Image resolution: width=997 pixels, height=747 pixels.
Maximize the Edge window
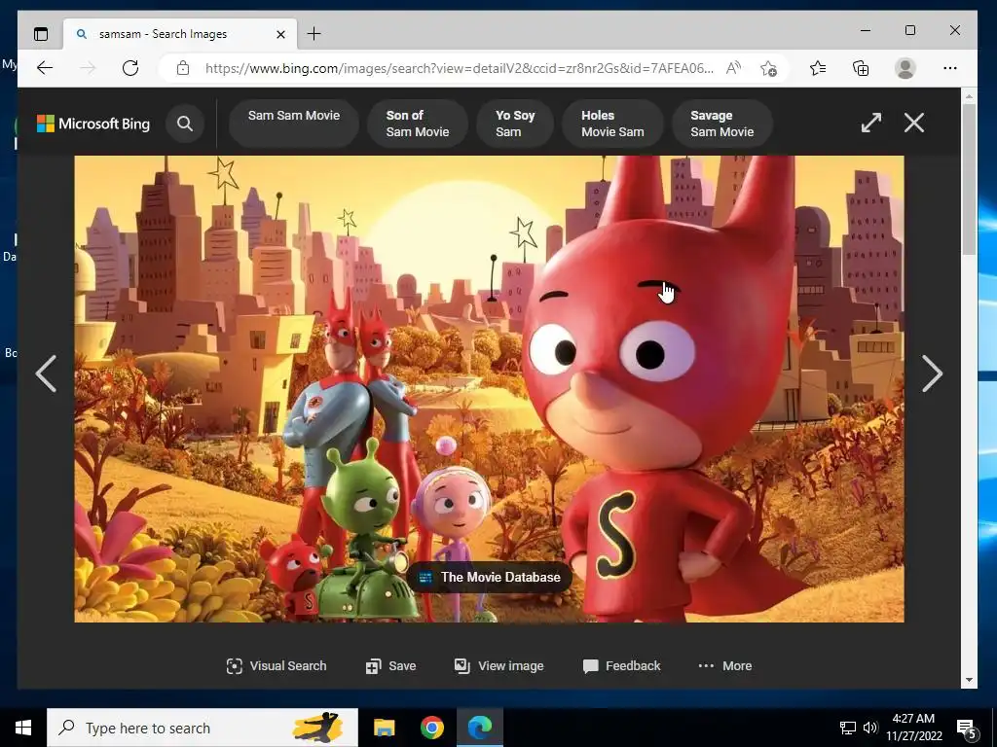pyautogui.click(x=910, y=30)
